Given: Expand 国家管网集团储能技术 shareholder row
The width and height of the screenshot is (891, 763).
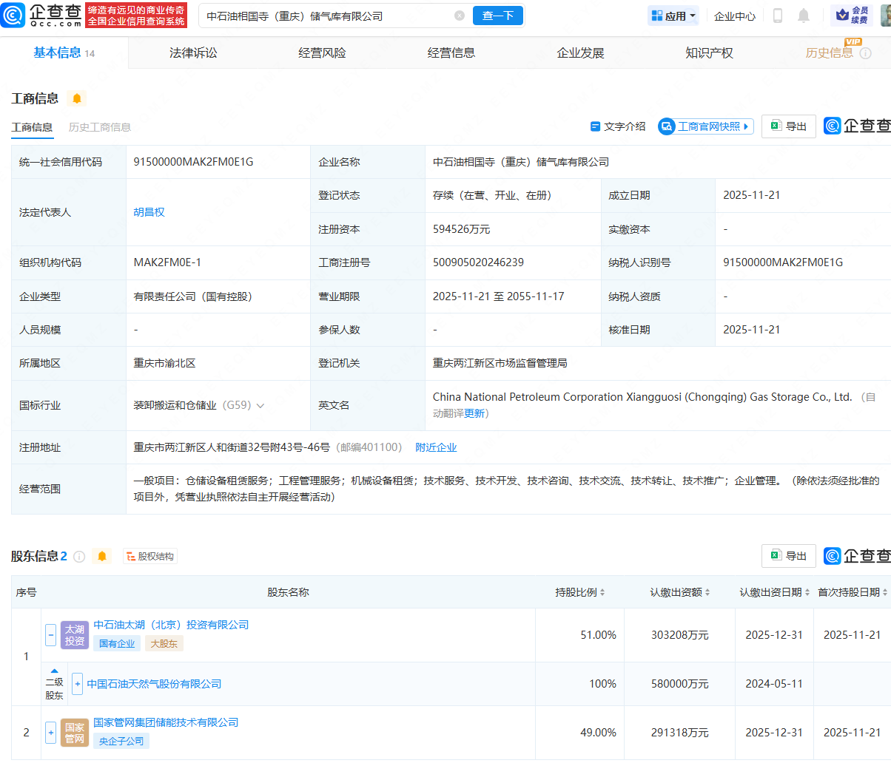Looking at the screenshot, I should click(x=50, y=732).
